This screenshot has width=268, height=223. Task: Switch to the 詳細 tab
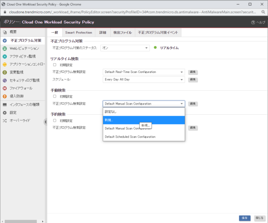pyautogui.click(x=103, y=33)
